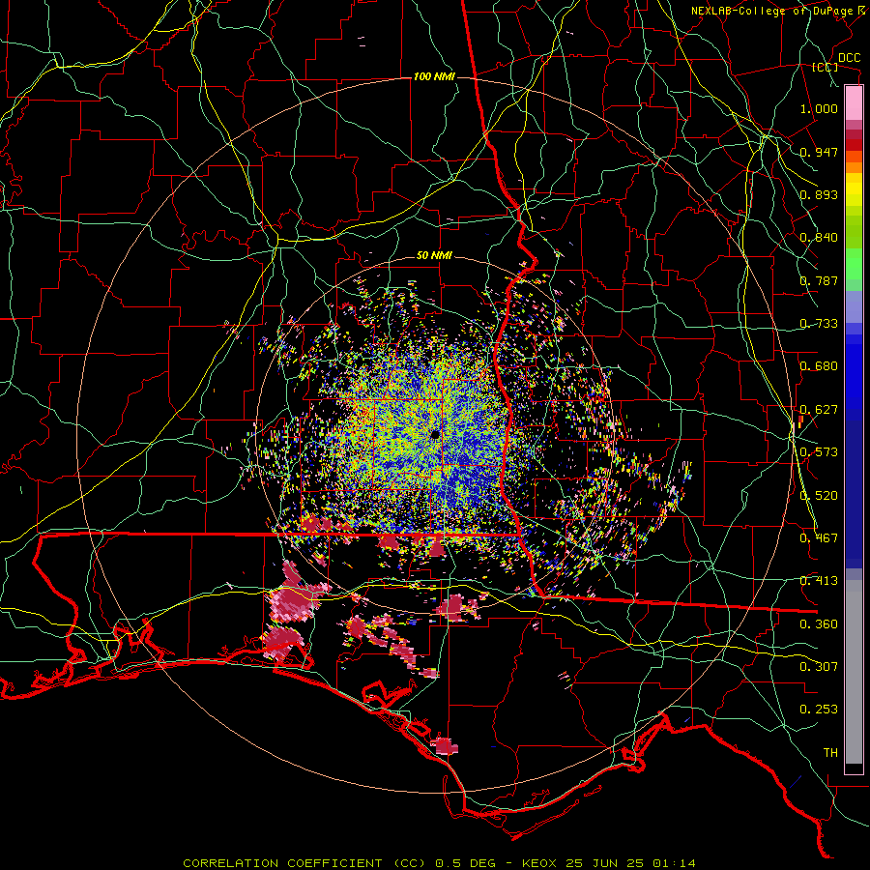Image resolution: width=870 pixels, height=870 pixels.
Task: Click the "0.5 DEG" elevation angle text
Action: 467,863
